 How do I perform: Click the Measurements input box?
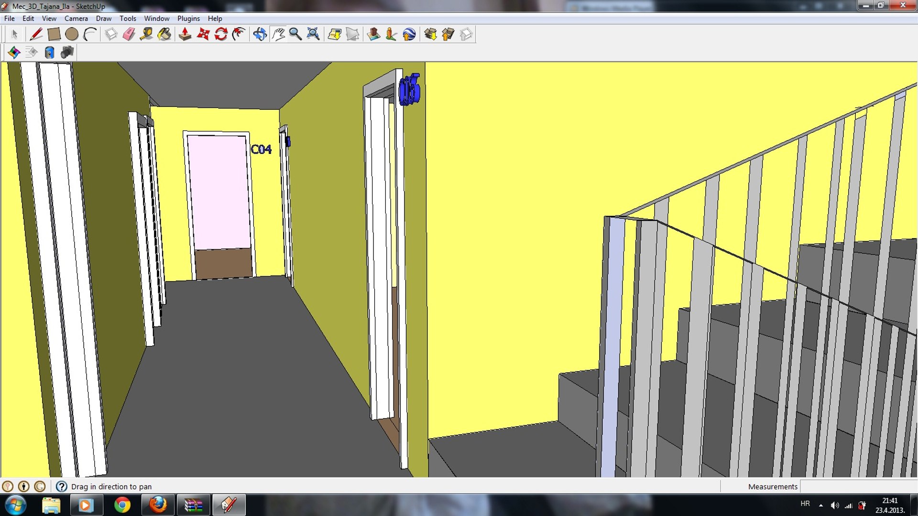point(859,486)
